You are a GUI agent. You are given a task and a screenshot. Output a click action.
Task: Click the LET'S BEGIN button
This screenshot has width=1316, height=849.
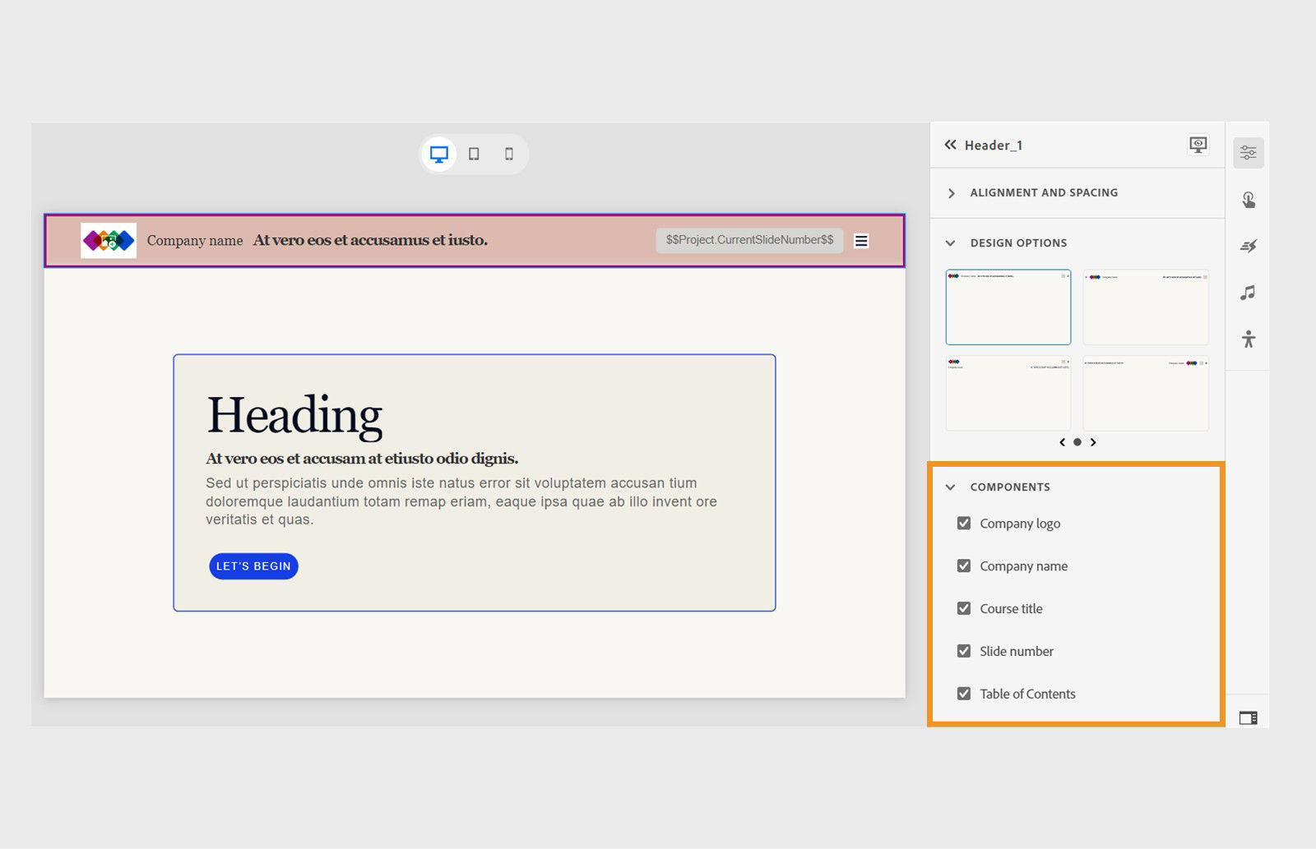click(x=253, y=566)
